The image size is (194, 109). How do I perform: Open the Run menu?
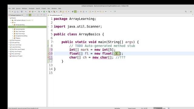pos(49,8)
